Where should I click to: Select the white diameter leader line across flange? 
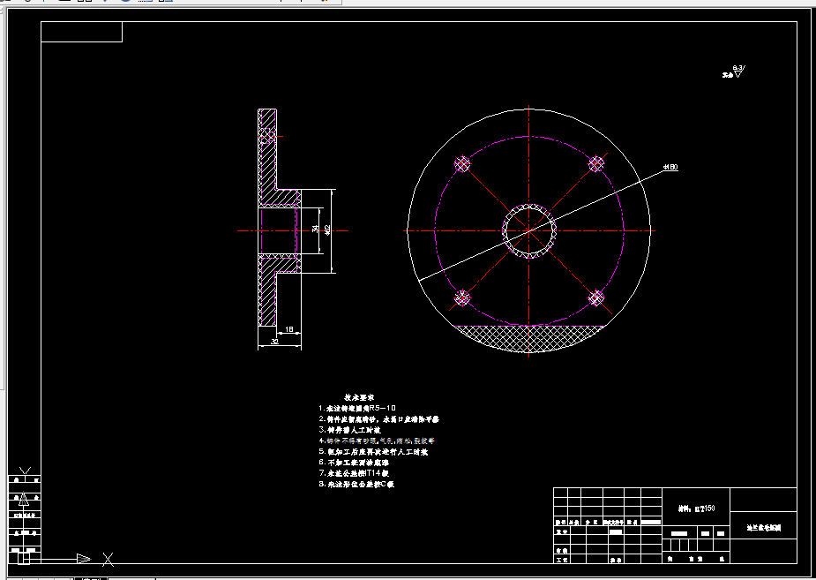pyautogui.click(x=542, y=225)
